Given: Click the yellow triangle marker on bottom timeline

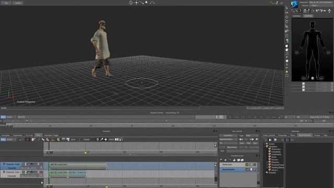Looking at the screenshot, I should (x=106, y=186).
